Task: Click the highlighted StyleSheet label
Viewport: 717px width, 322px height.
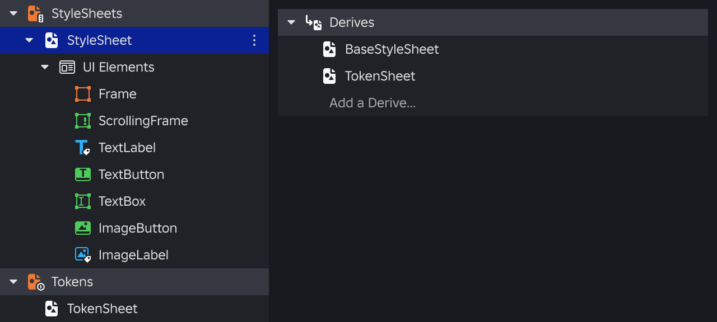Action: pos(100,40)
